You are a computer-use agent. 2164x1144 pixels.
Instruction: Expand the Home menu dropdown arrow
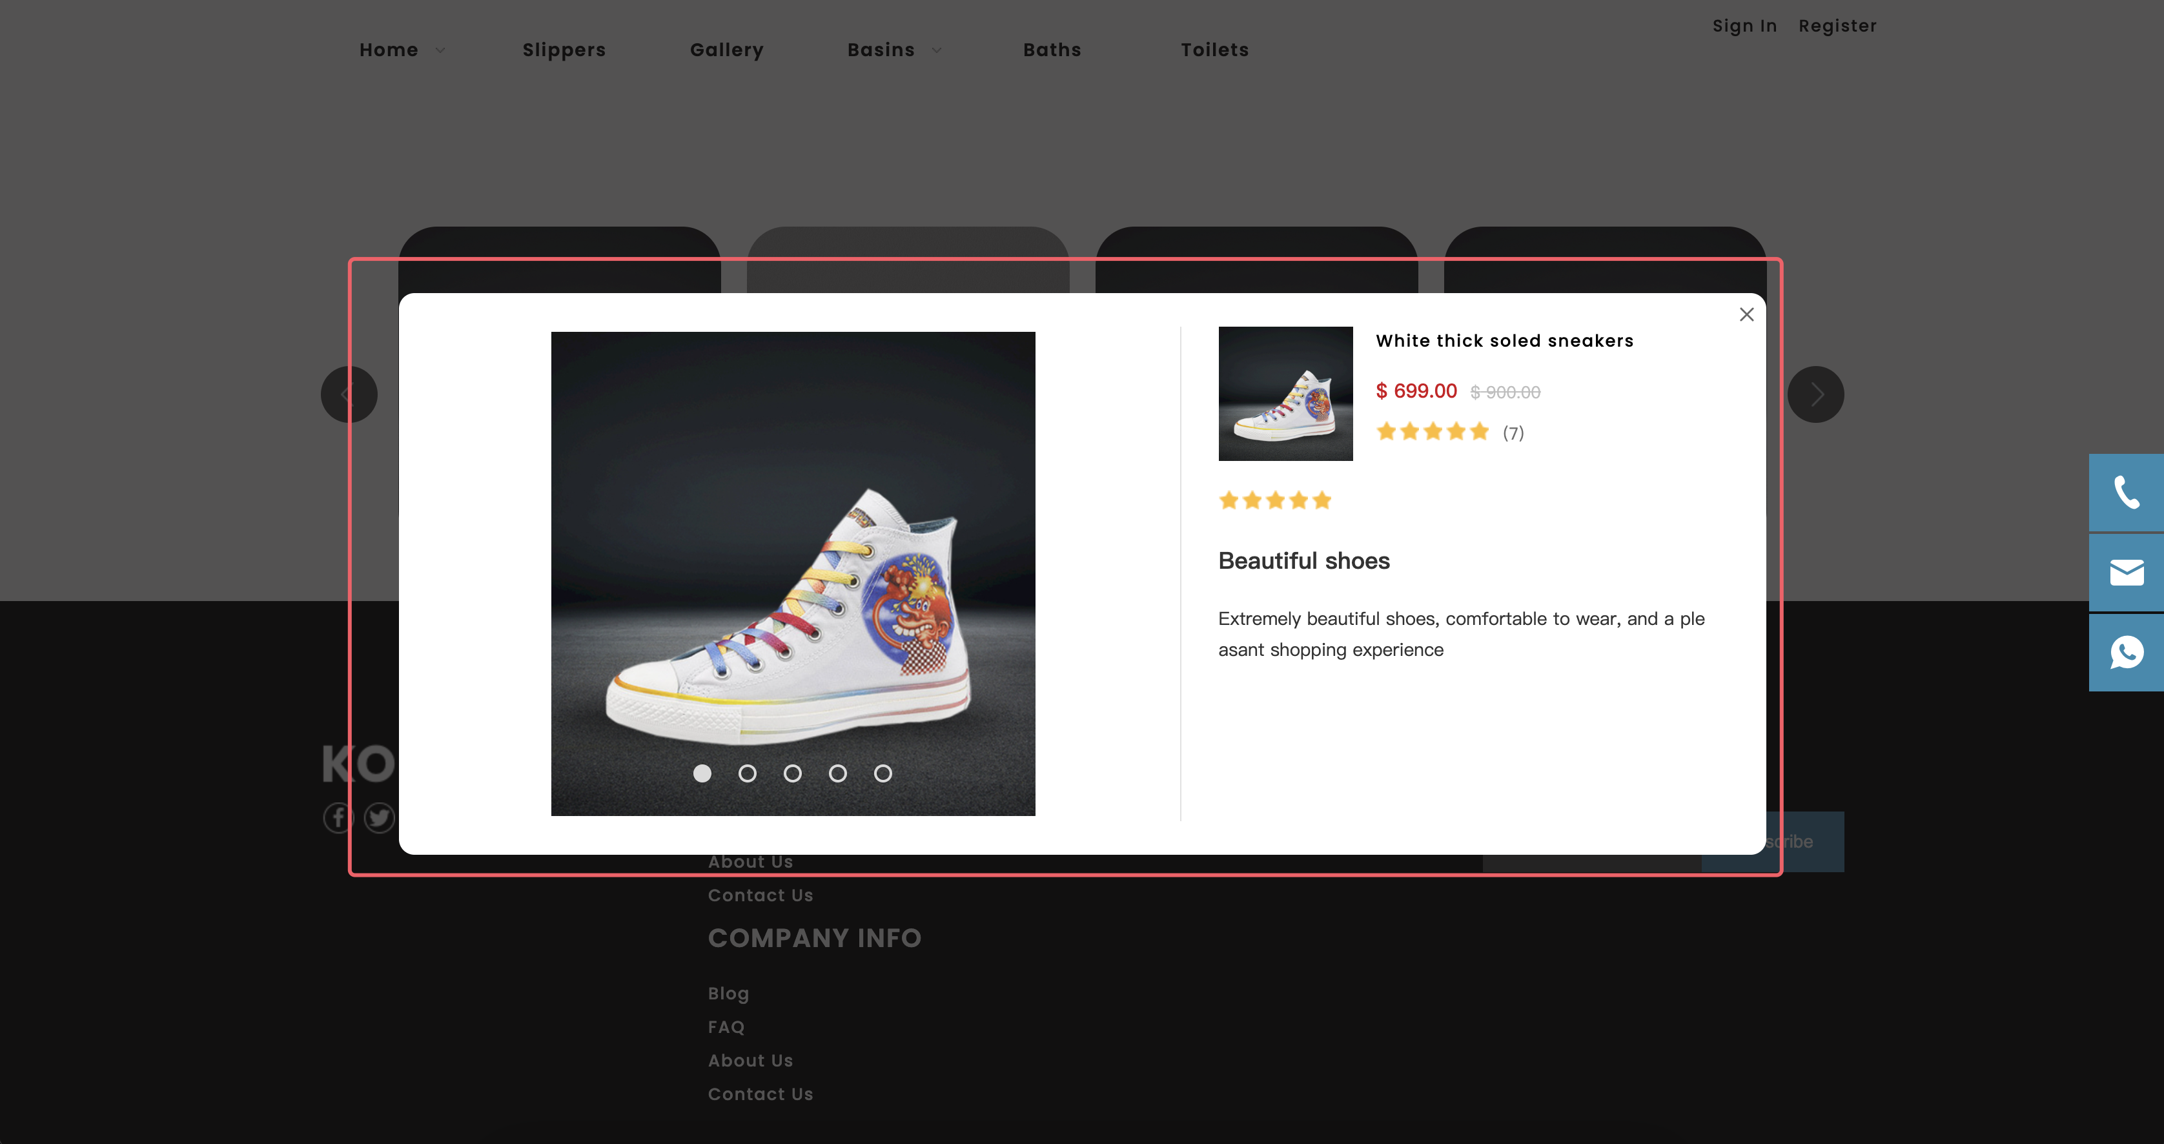pos(440,50)
